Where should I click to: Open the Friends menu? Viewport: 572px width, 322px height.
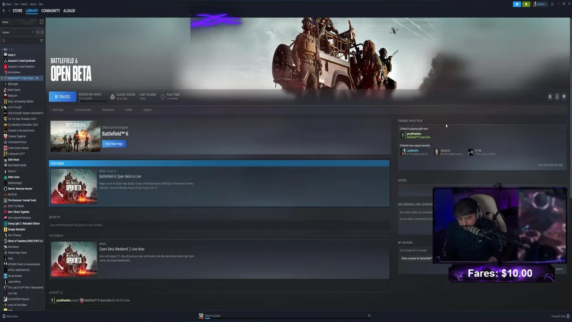24,4
